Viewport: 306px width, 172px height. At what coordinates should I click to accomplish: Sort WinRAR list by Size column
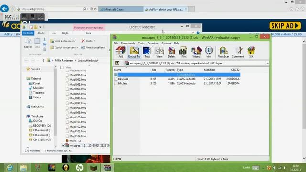pyautogui.click(x=154, y=70)
